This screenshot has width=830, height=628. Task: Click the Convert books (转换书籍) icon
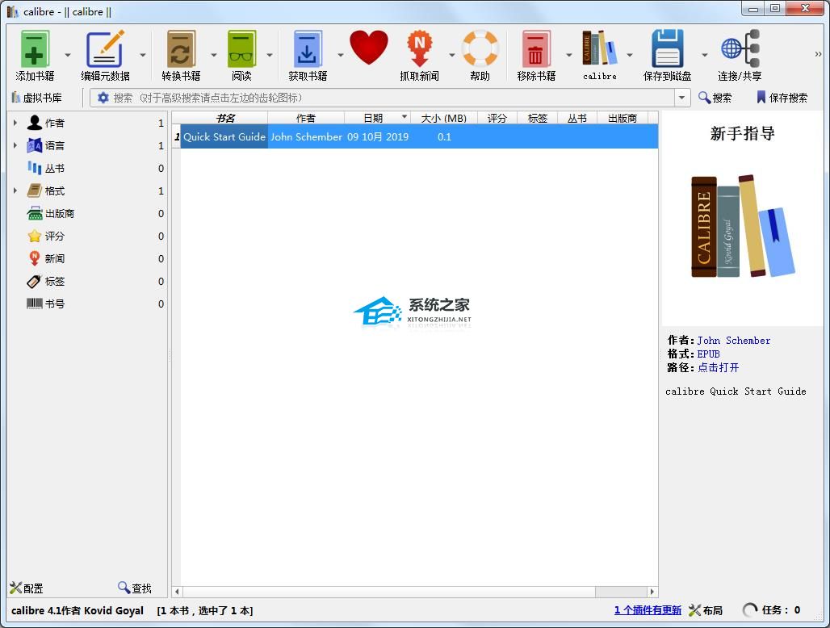(x=181, y=48)
